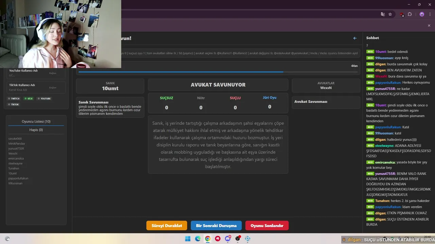Click the chat message 'bedel odendi'
The image size is (435, 244).
point(398,52)
